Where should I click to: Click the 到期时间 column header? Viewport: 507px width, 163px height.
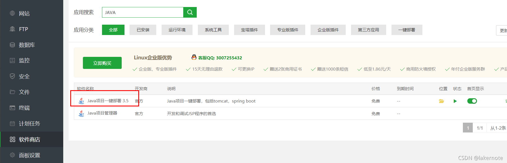coord(405,89)
